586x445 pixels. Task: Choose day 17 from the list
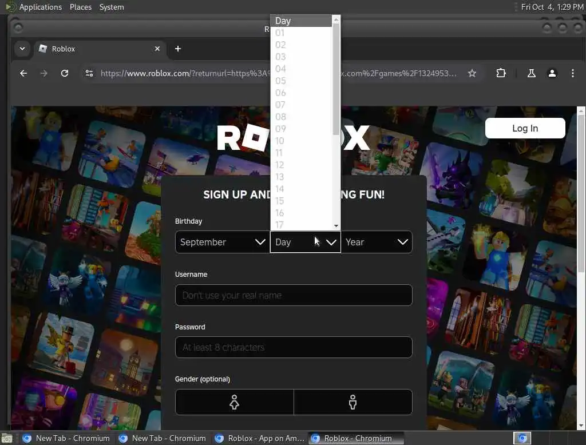(301, 225)
